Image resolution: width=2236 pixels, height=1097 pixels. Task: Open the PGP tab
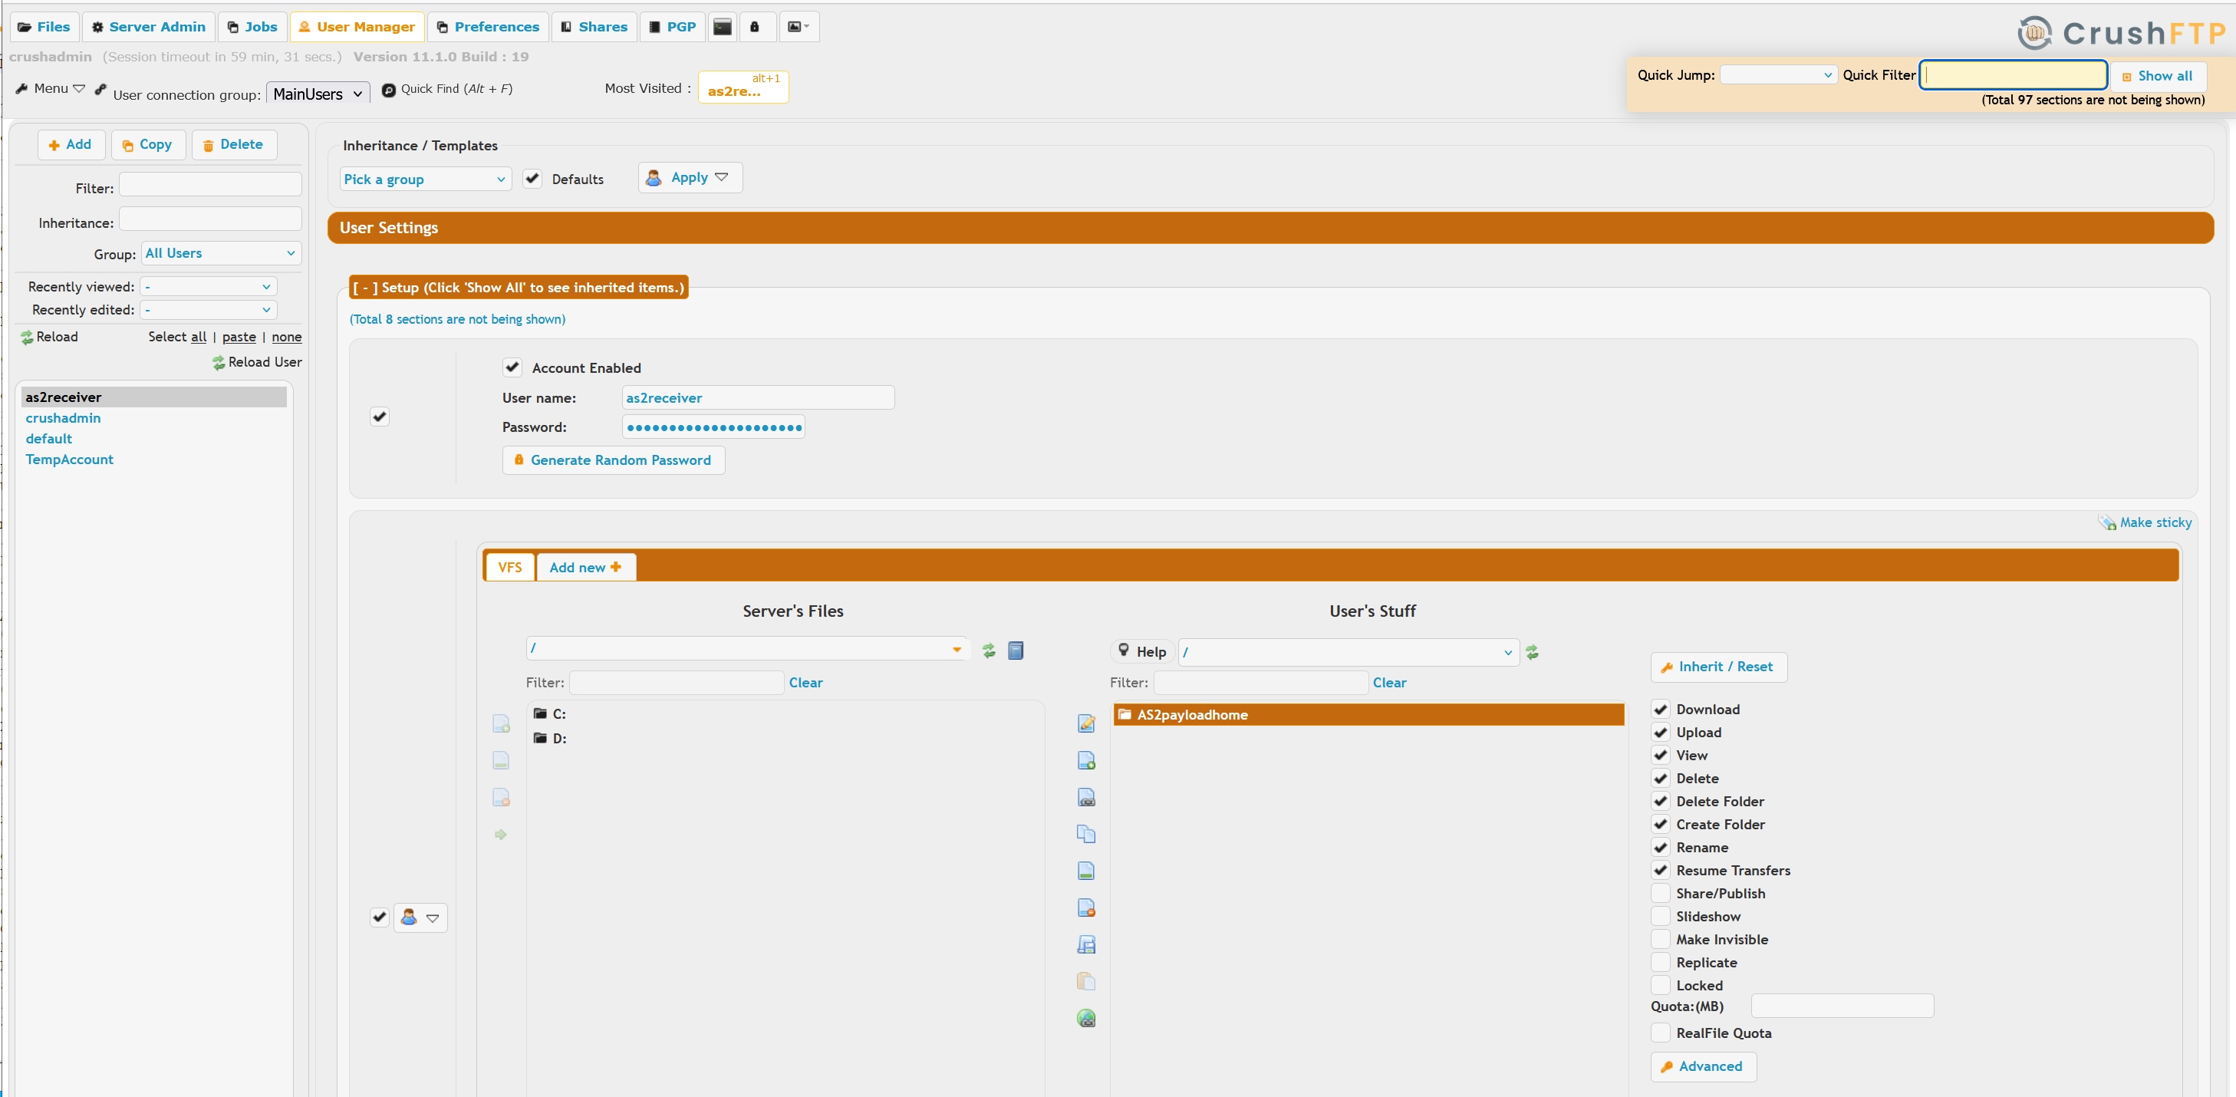point(673,27)
